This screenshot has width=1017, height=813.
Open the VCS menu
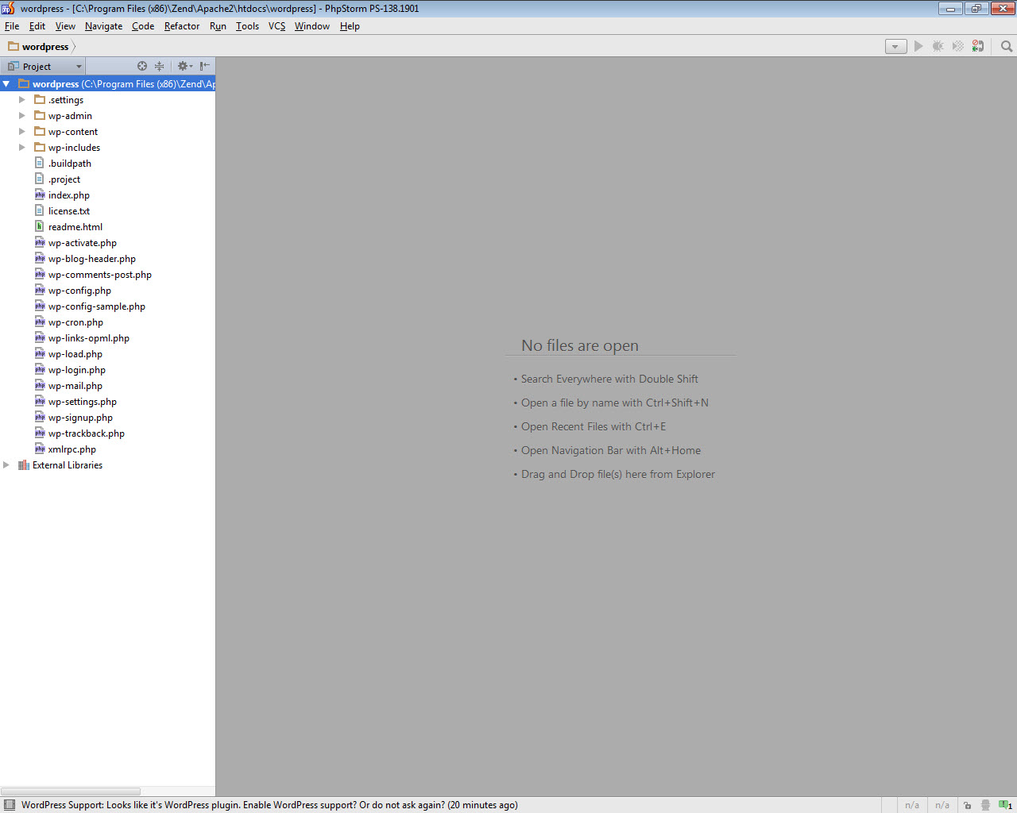pos(276,26)
